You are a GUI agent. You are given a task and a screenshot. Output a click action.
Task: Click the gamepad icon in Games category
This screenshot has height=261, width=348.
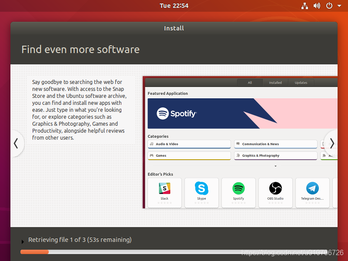point(151,155)
